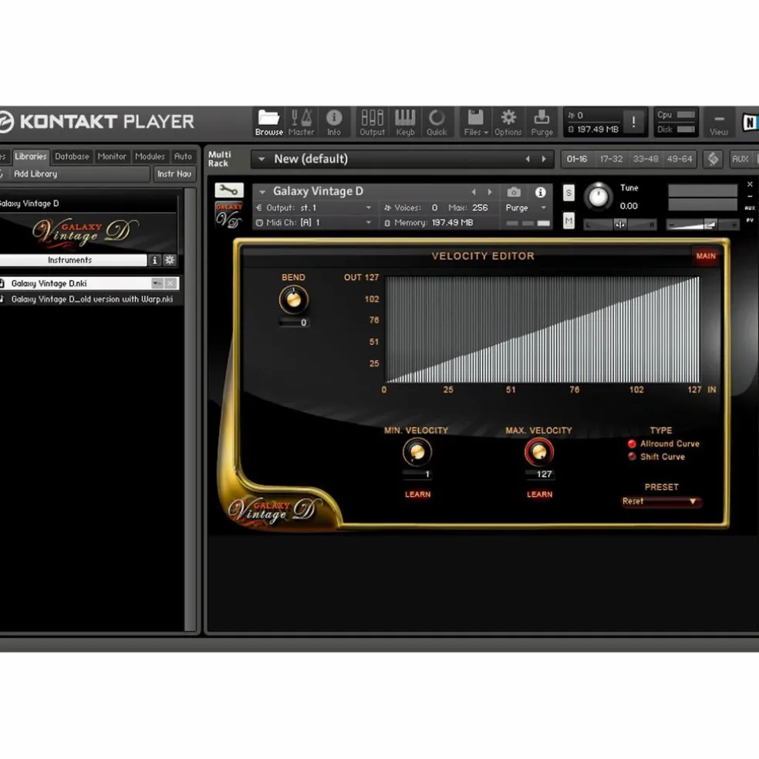This screenshot has height=759, width=759.
Task: Click the Info toolbar icon
Action: 334,122
